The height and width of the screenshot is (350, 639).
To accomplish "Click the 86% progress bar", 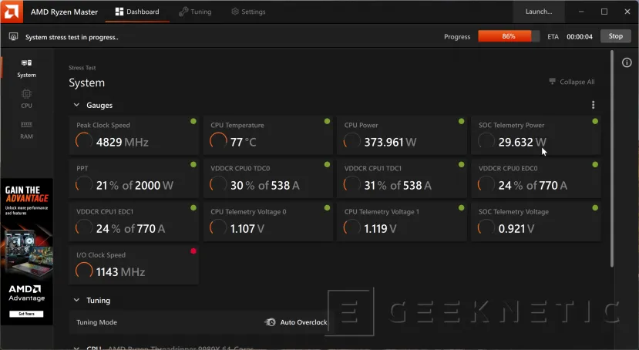I will (x=509, y=36).
